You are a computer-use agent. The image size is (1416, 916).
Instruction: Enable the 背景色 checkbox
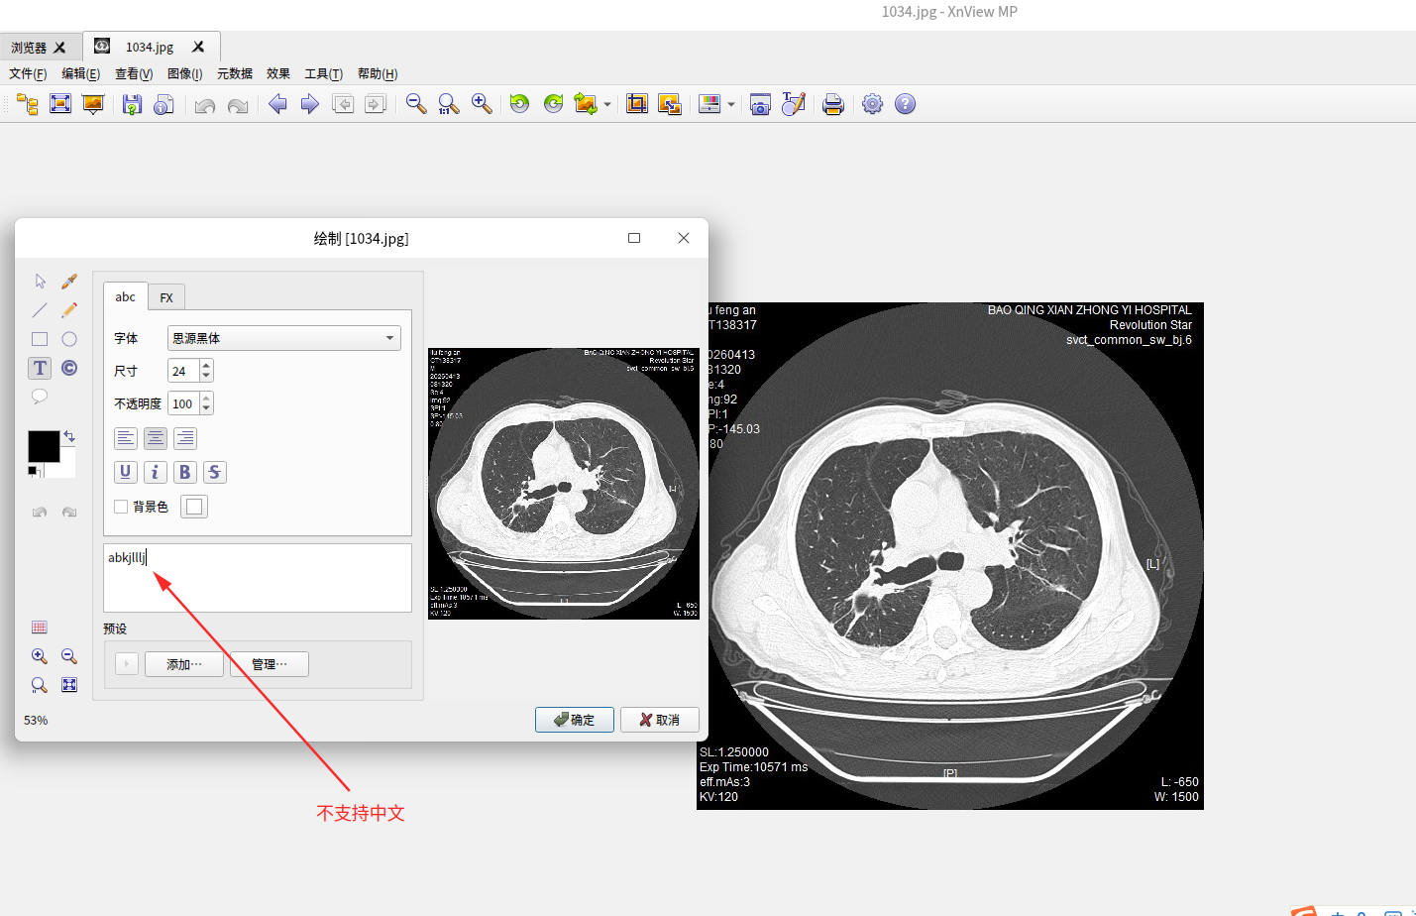tap(121, 507)
